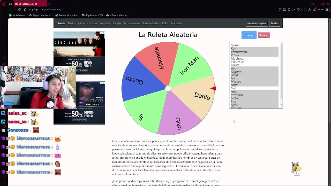Open the Bienvenidos a Steam bookmark

[67, 15]
